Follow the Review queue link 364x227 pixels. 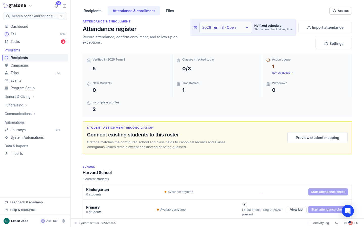pos(283,73)
